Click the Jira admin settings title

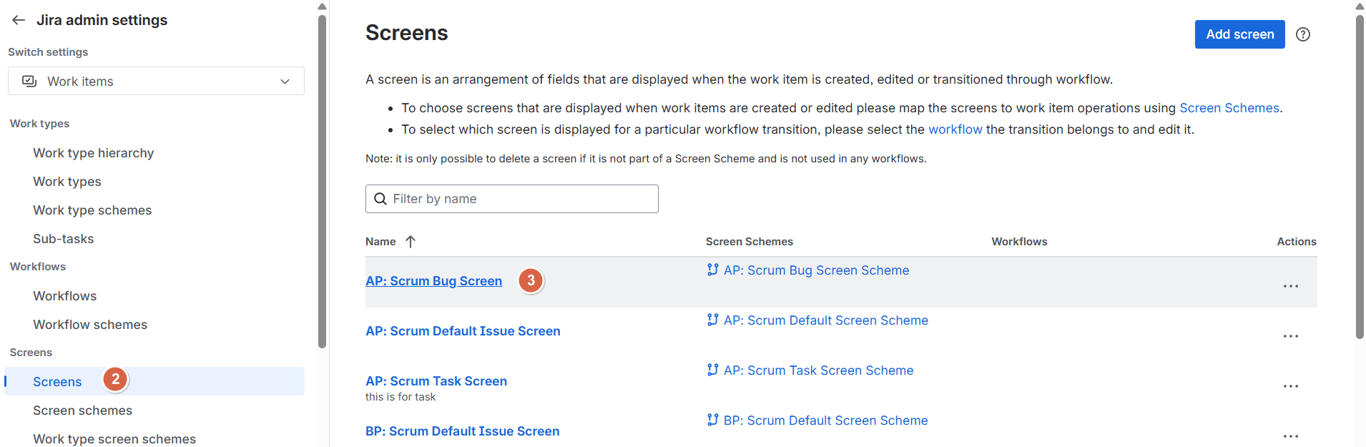click(102, 20)
